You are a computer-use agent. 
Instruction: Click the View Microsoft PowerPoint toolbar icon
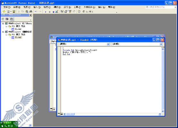pos(4,12)
